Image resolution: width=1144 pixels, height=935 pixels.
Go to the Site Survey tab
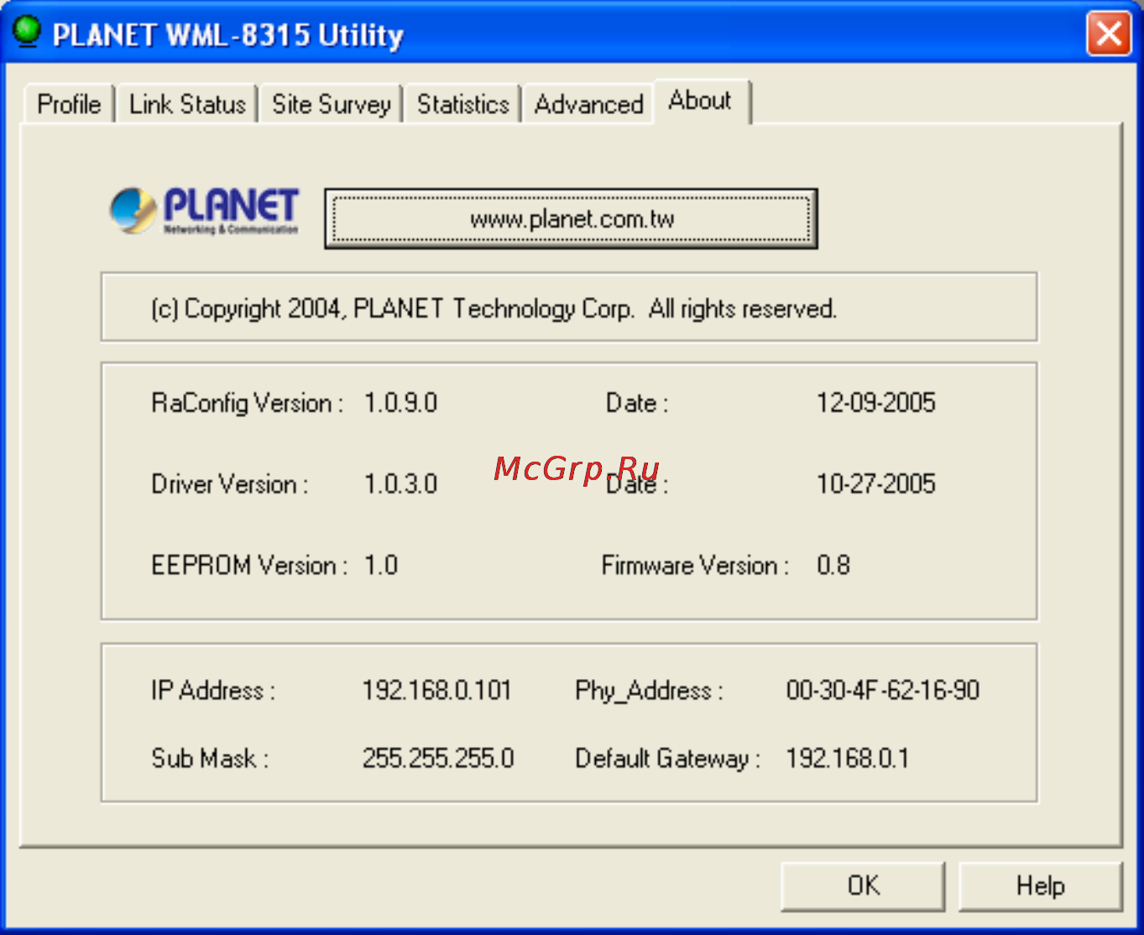332,104
